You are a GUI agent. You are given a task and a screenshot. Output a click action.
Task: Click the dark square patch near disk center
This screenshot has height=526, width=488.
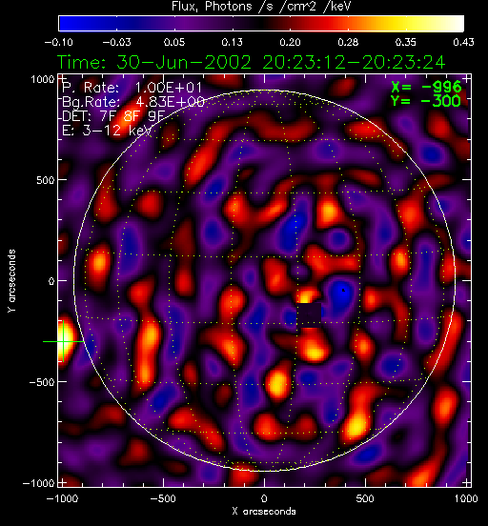[x=310, y=314]
